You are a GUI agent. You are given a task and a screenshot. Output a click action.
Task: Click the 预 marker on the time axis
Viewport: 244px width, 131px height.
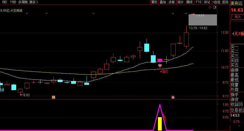click(x=53, y=97)
